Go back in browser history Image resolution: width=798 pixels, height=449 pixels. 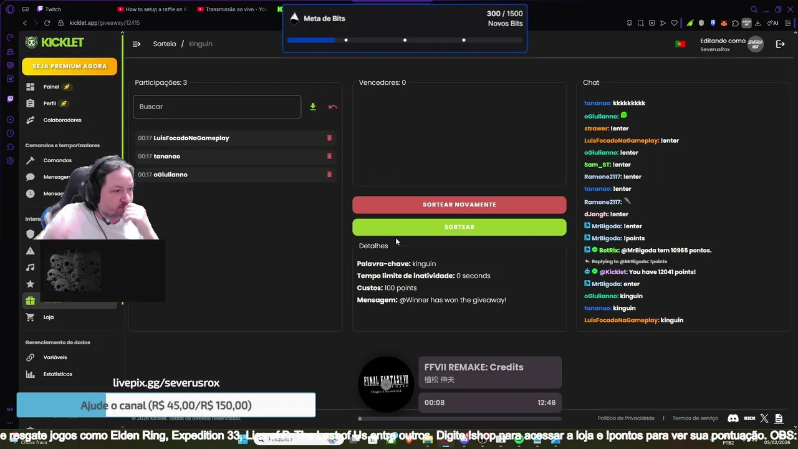[x=24, y=23]
